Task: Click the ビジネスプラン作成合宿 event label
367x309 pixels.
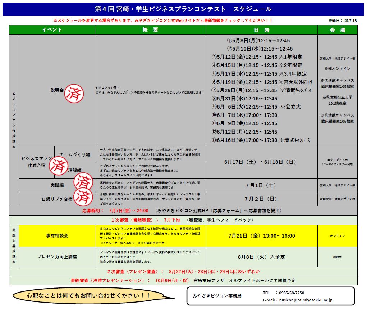Action: [x=37, y=162]
